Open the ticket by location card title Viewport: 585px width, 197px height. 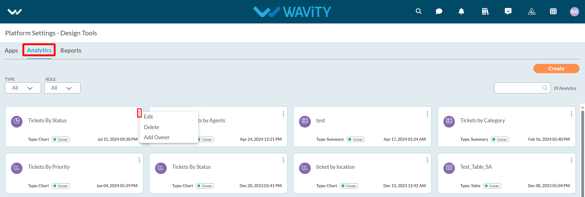(335, 167)
